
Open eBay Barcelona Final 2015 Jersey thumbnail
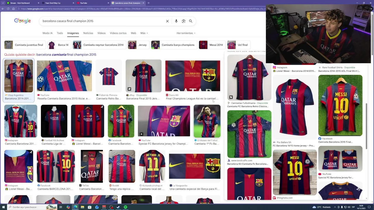pyautogui.click(x=143, y=76)
